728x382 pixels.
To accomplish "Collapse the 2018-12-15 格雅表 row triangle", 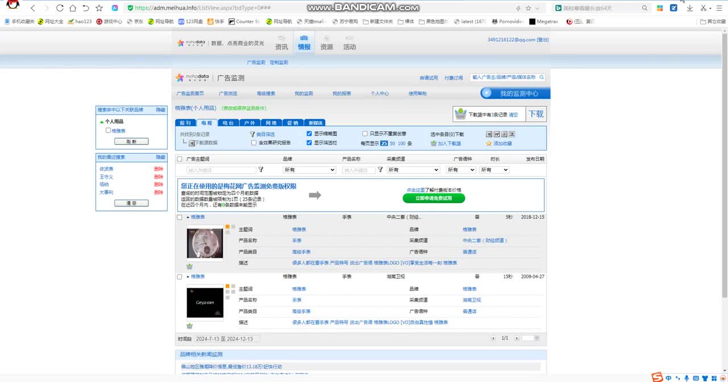I will point(188,217).
